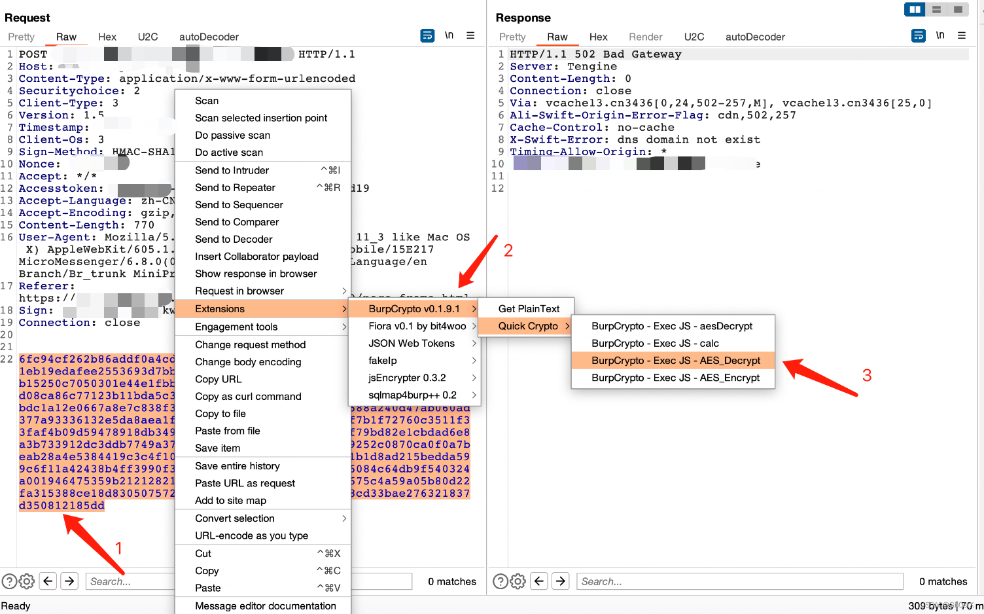984x614 pixels.
Task: Choose Save entire history
Action: [x=263, y=466]
